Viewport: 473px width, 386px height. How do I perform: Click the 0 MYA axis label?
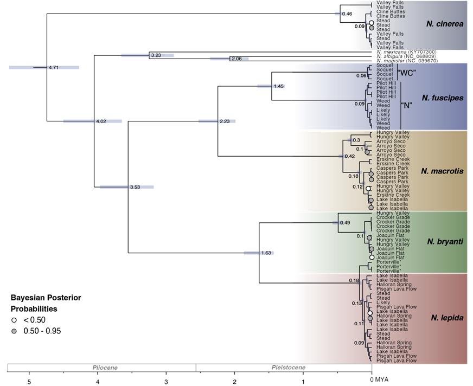[379, 379]
